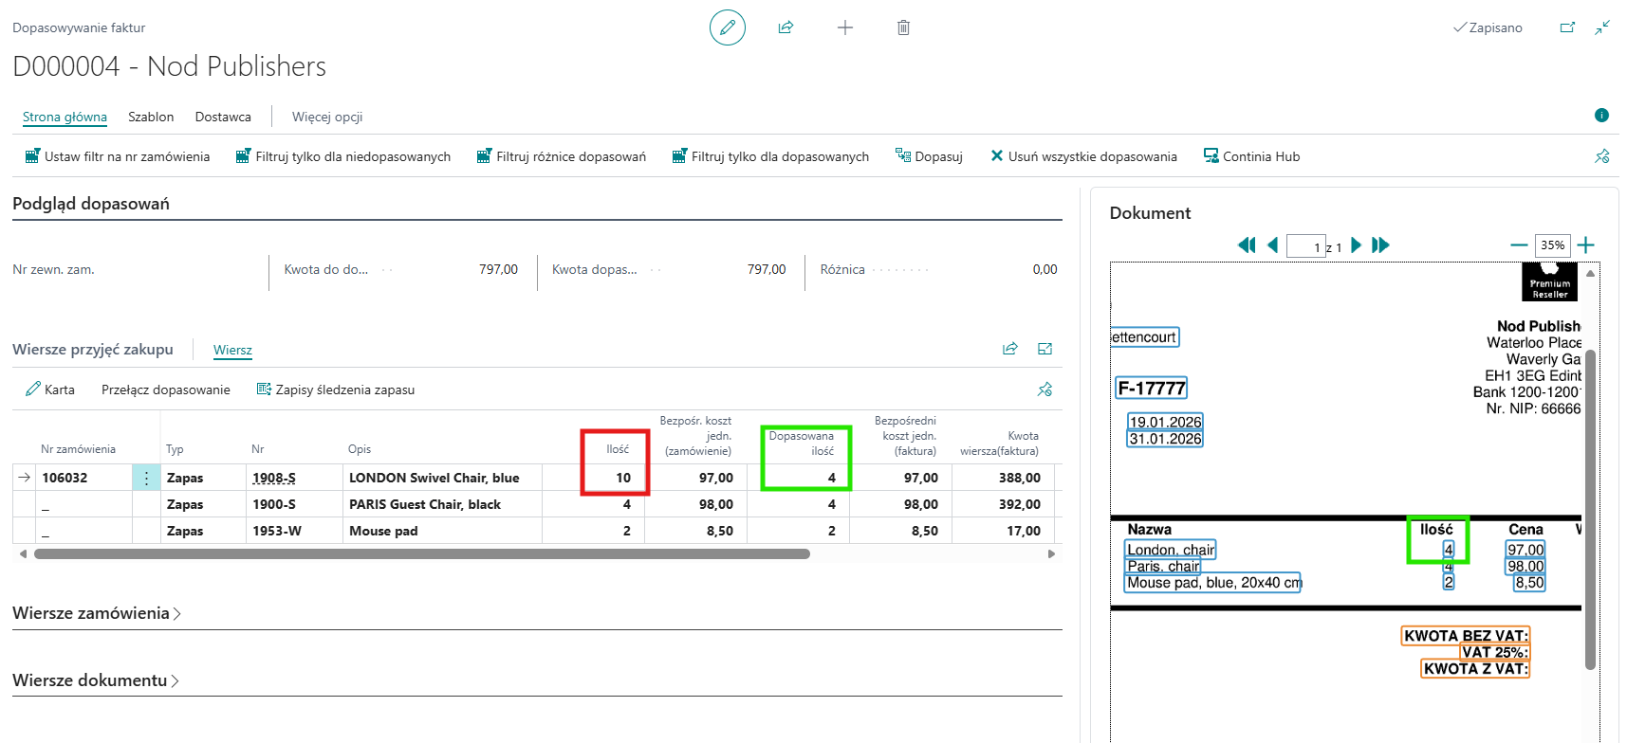This screenshot has width=1627, height=743.
Task: Zoom in the document with plus
Action: pos(1585,245)
